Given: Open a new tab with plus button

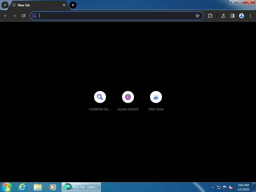Looking at the screenshot, I should [x=73, y=5].
